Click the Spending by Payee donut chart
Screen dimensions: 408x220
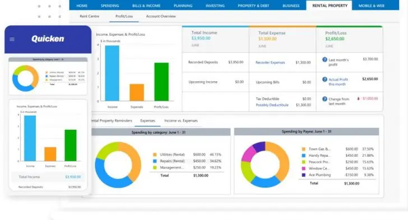(265, 165)
